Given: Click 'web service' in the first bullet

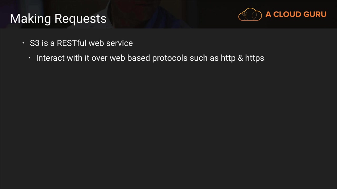Looking at the screenshot, I should point(111,43).
